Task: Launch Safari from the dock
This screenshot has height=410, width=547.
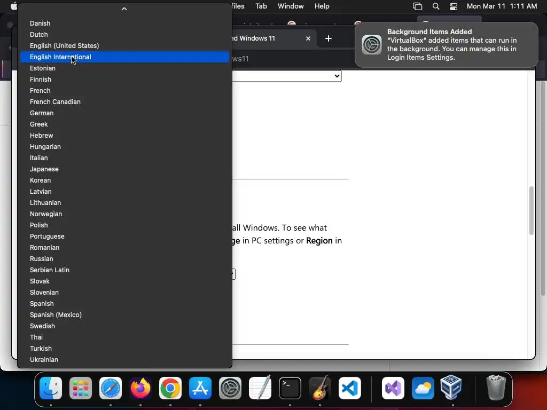Action: tap(111, 388)
